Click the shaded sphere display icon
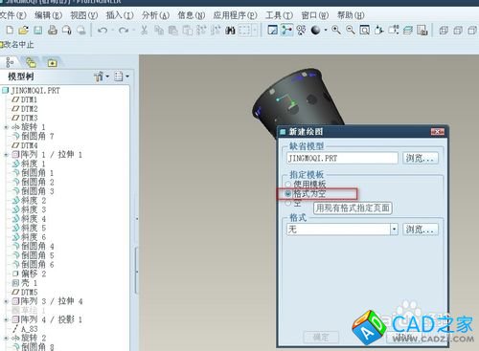Viewport: 479px width, 351px height. [315, 31]
